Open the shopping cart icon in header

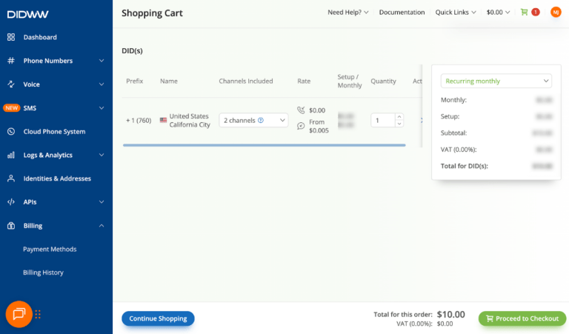point(525,13)
